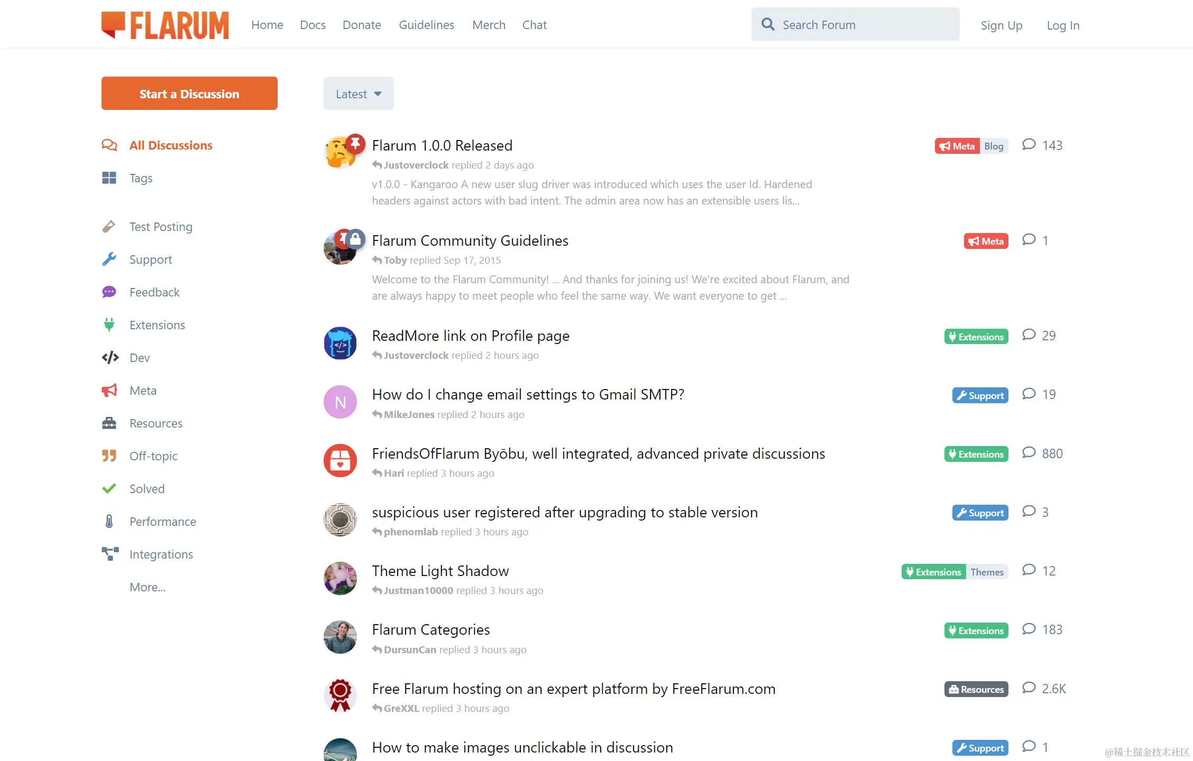Click the Resources tag on FreeFlarum discussion
This screenshot has height=761, width=1193.
click(976, 689)
